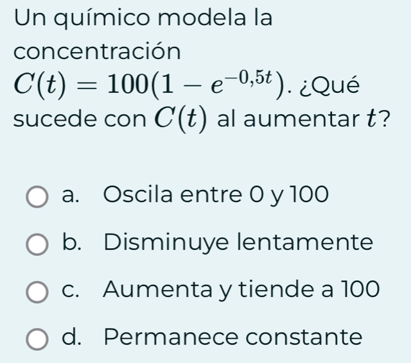Click the answer text "Oscila entre 0 y 100"

[x=216, y=195]
